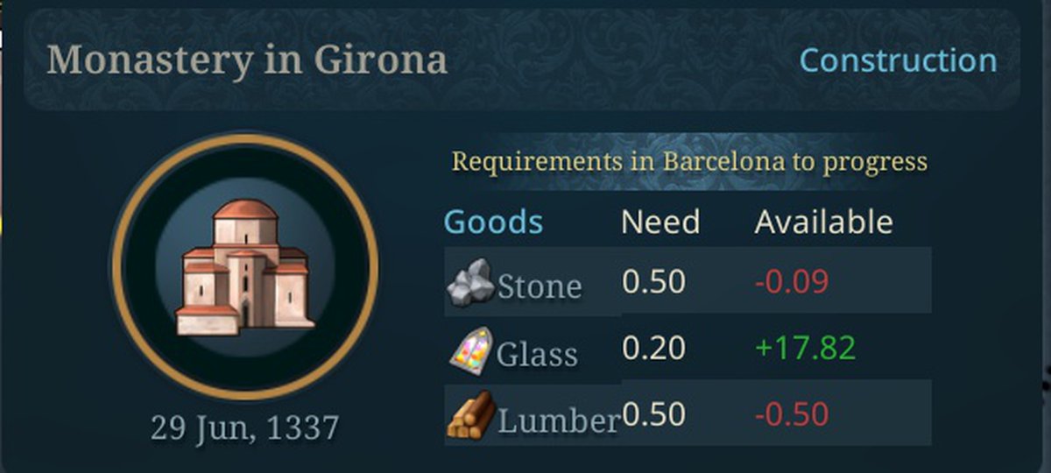Click Stone need value 0.50
The image size is (1051, 473).
pyautogui.click(x=653, y=281)
